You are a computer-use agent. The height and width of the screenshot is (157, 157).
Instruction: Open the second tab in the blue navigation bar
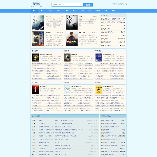42,11
